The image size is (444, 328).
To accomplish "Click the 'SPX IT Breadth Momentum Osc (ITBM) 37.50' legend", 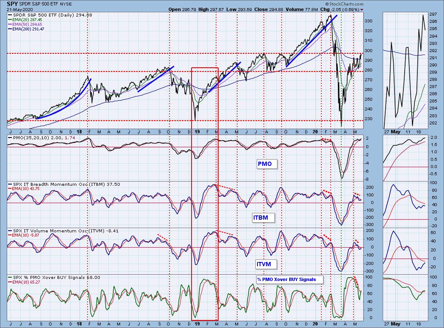I will [66, 184].
